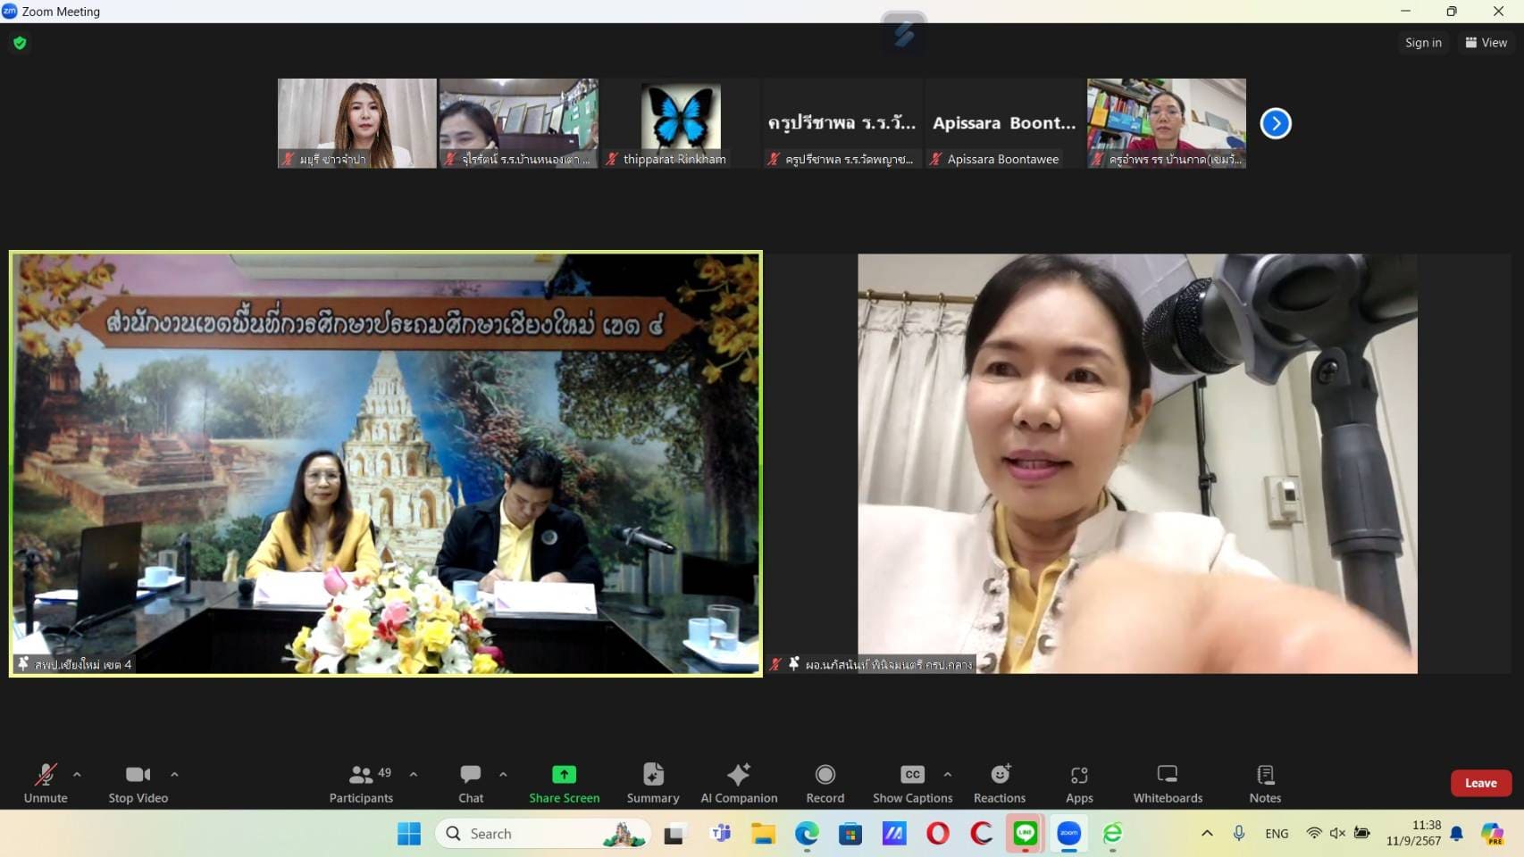
Task: Expand audio options arrow next to Unmute
Action: coord(77,775)
